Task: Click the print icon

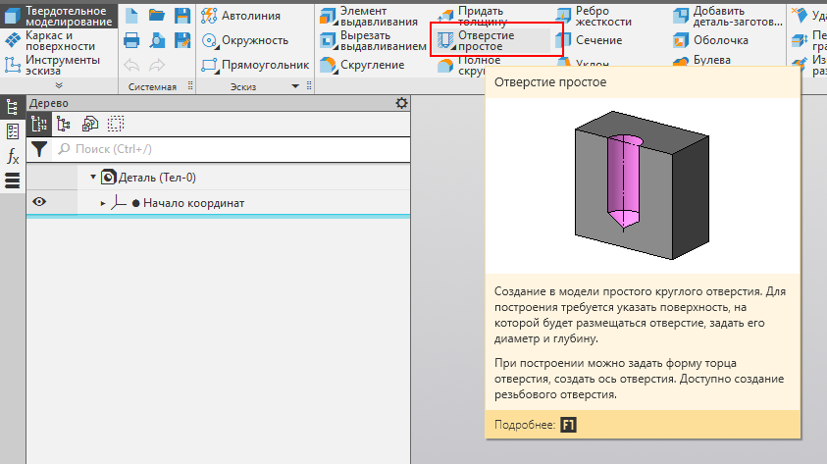Action: (x=131, y=41)
